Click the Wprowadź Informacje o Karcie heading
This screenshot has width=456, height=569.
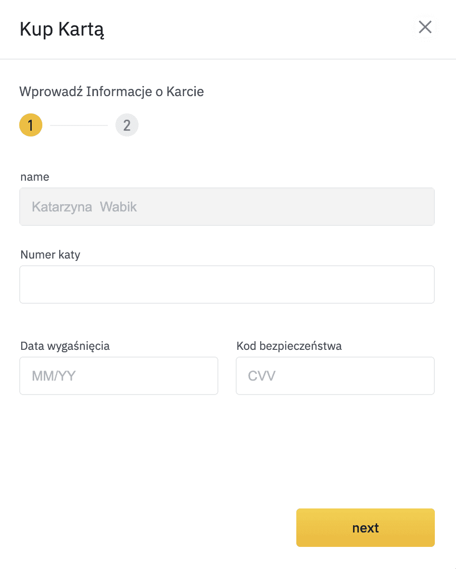point(112,91)
